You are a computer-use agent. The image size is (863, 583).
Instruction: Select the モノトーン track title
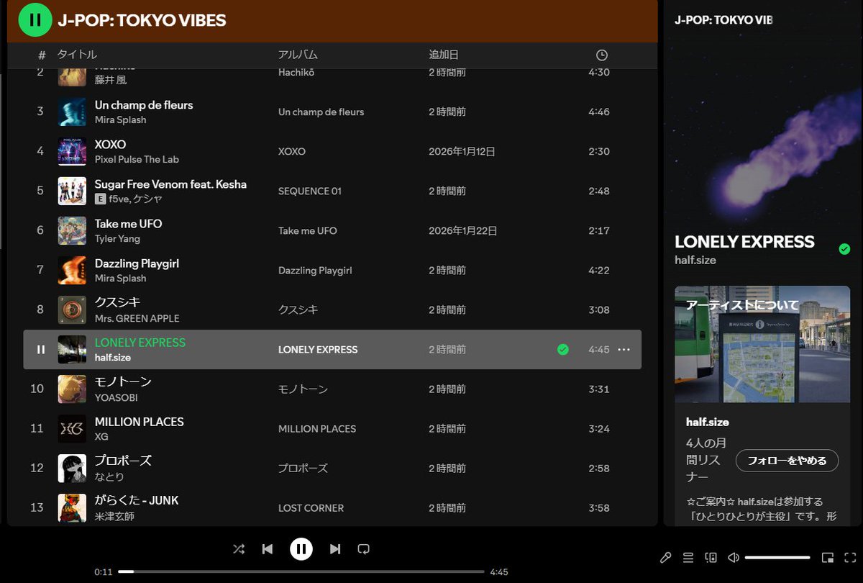pyautogui.click(x=123, y=381)
